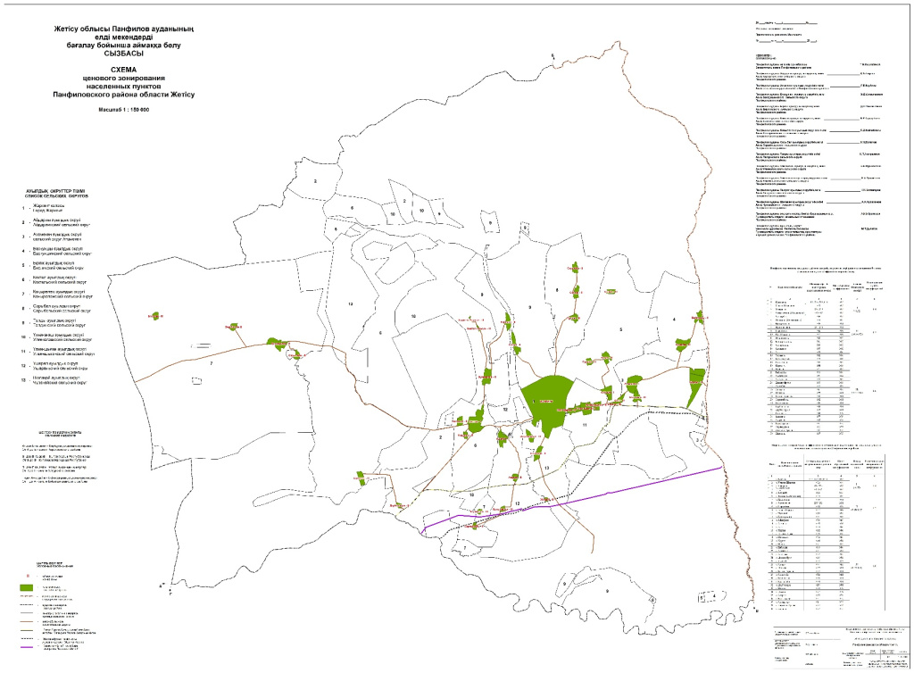Click zone number 11 label southeast of city
Image resolution: width=914 pixels, height=673 pixels.
click(x=584, y=427)
